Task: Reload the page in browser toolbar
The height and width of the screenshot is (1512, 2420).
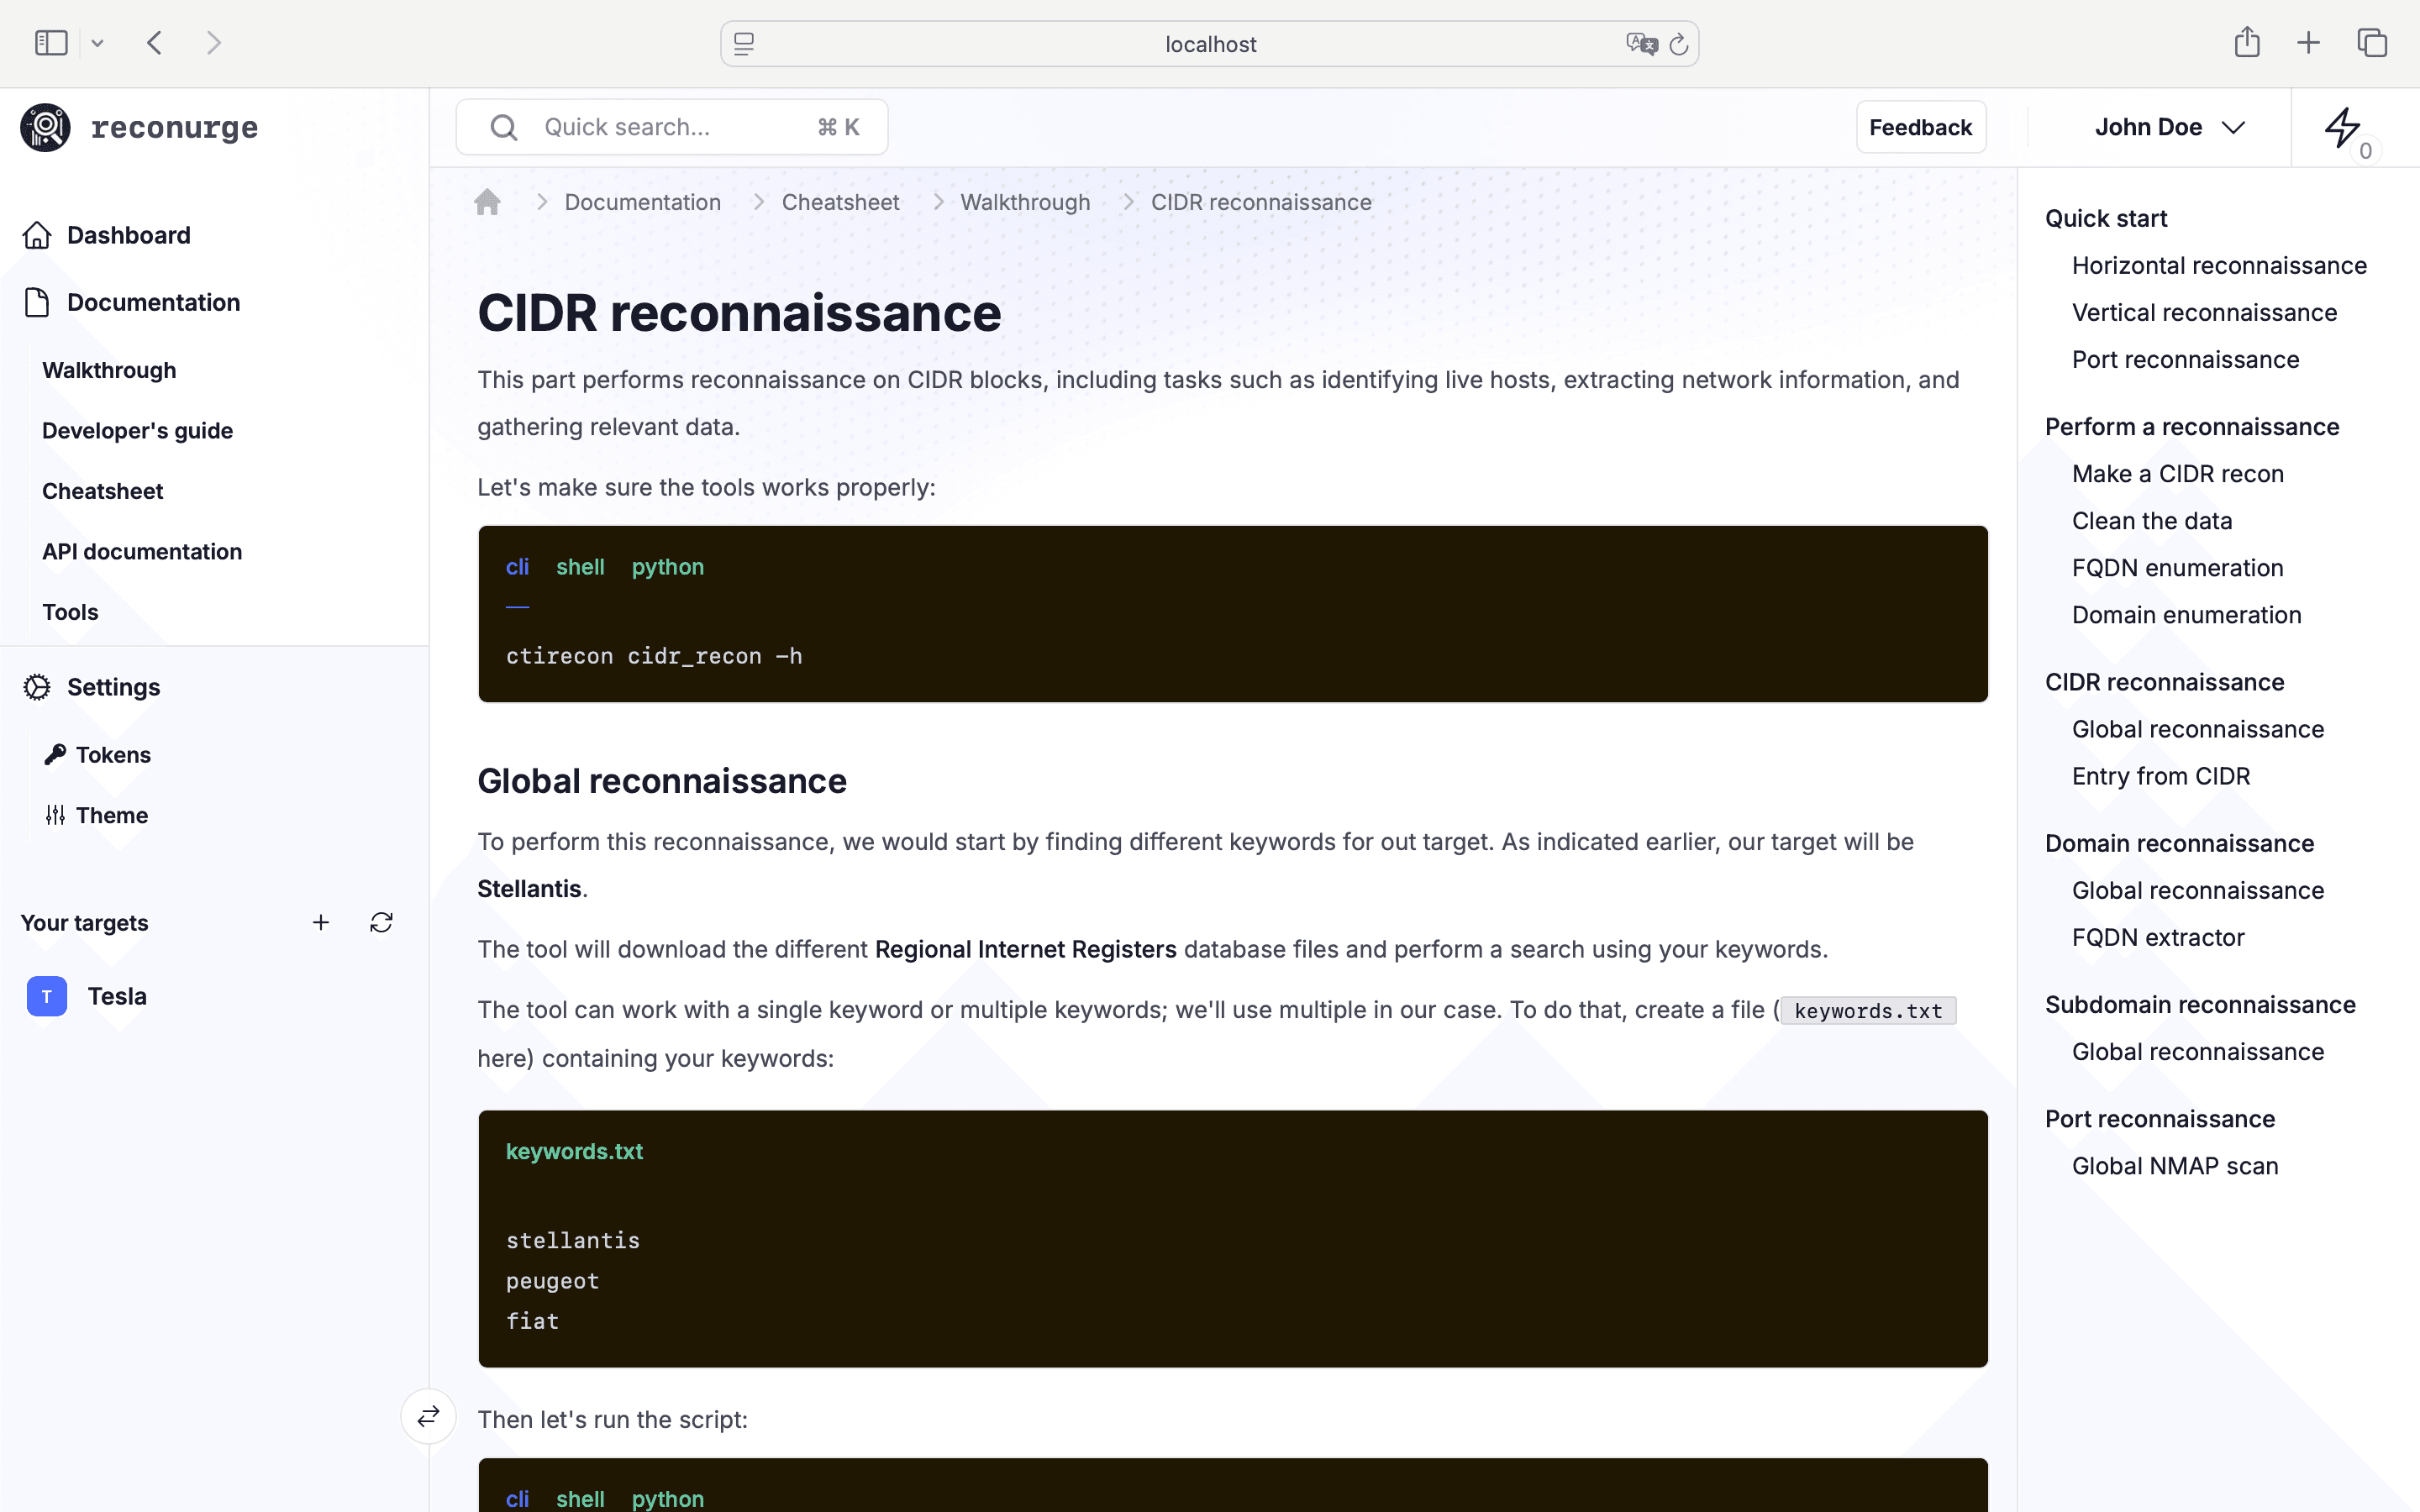Action: click(1679, 44)
